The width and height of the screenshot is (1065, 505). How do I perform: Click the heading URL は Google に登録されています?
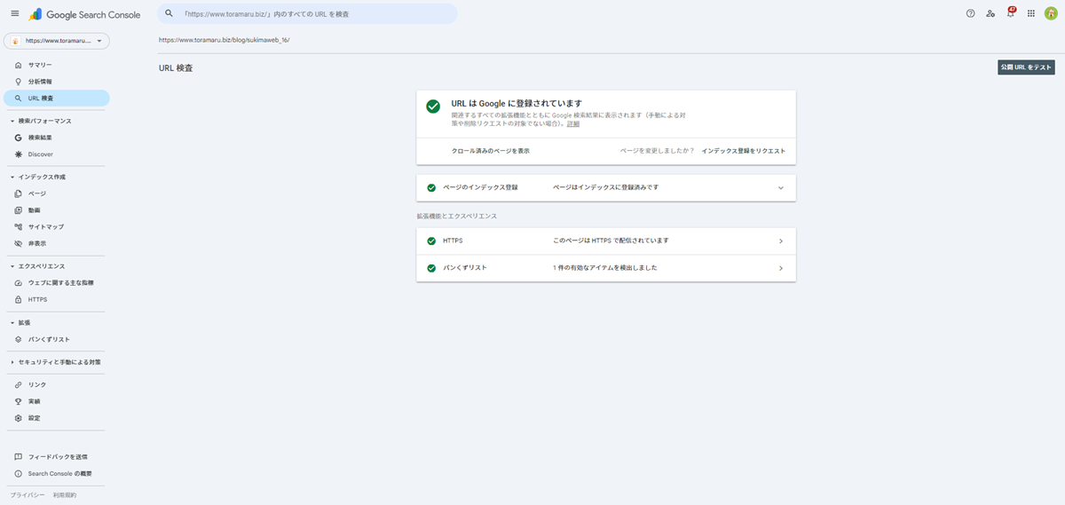[517, 104]
